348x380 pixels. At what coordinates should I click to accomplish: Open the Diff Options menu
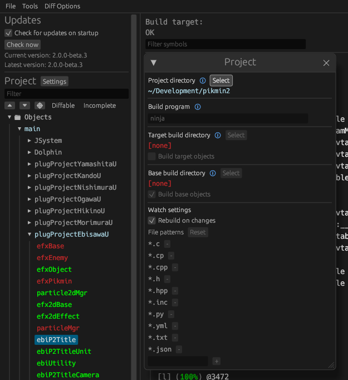click(x=62, y=6)
